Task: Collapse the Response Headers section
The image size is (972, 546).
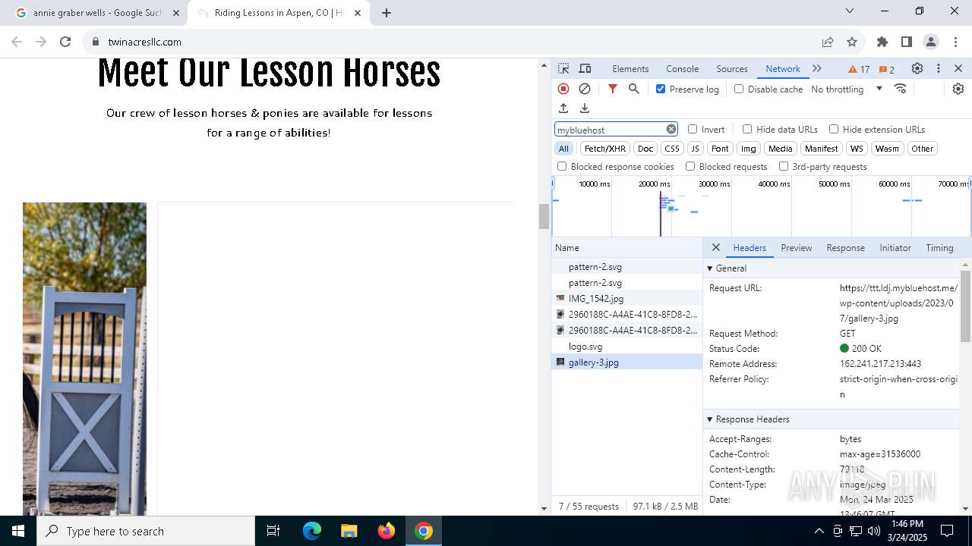Action: pos(710,419)
